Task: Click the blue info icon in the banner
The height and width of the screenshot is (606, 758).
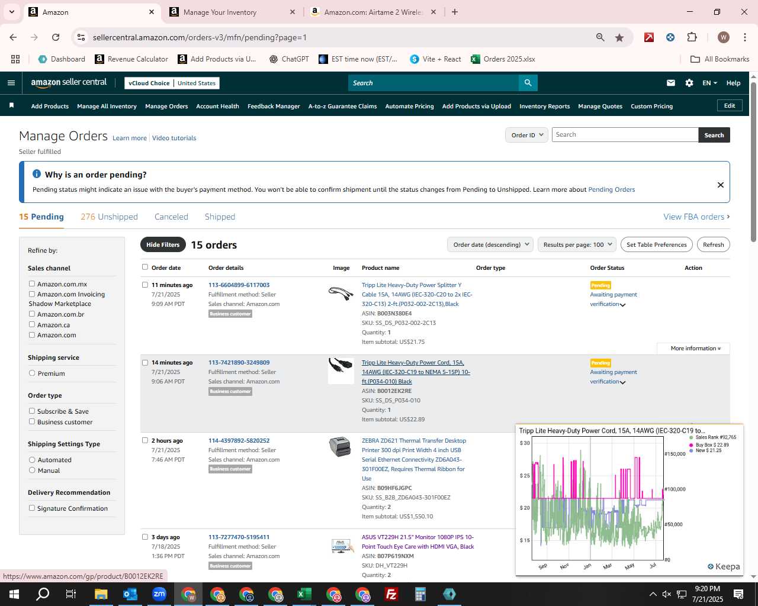Action: [x=37, y=174]
